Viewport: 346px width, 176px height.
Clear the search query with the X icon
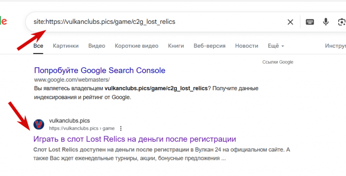[x=290, y=22]
